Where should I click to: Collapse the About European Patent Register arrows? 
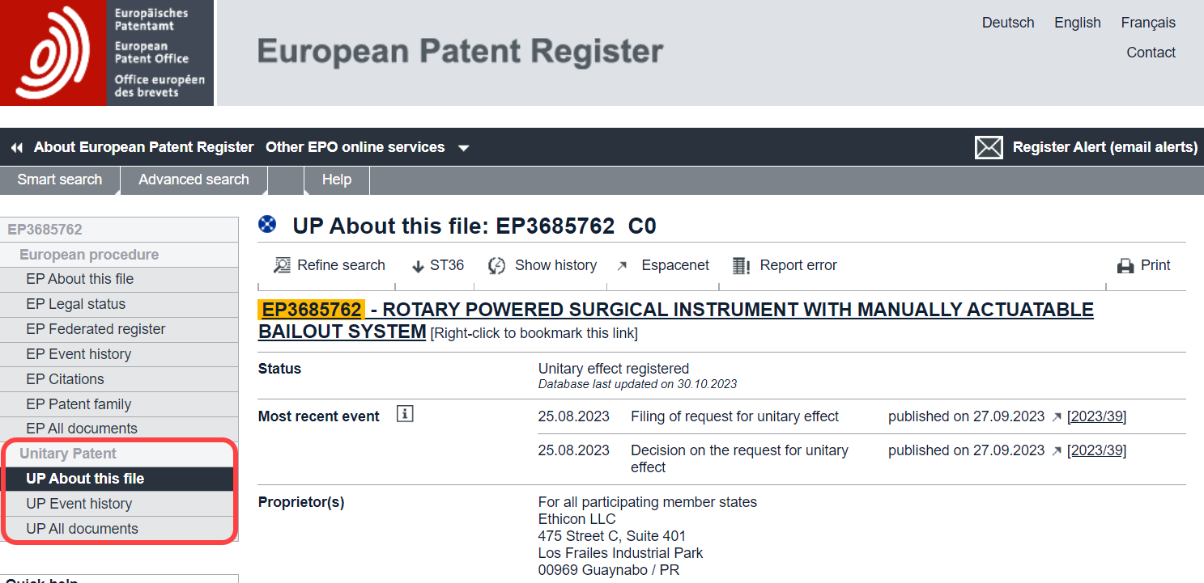[x=16, y=148]
